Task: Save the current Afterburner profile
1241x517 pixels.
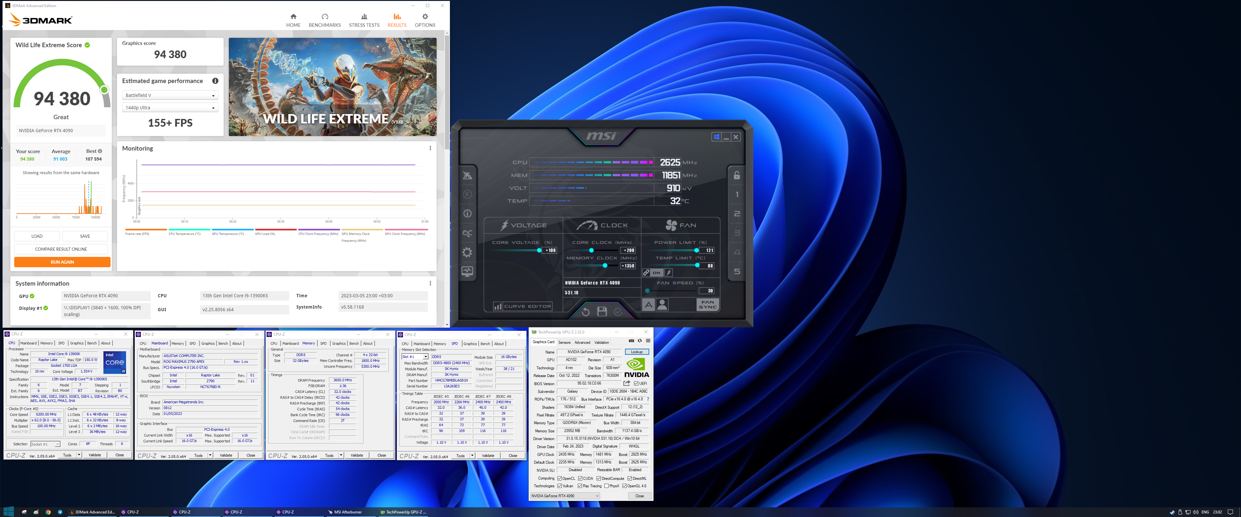Action: click(602, 312)
